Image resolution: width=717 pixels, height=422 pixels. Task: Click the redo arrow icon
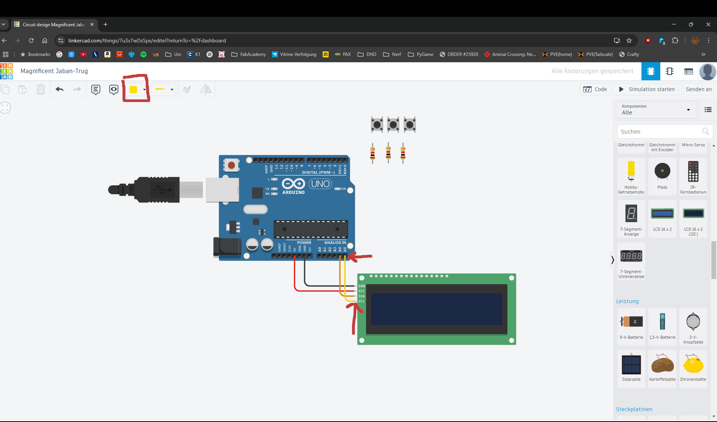click(77, 89)
